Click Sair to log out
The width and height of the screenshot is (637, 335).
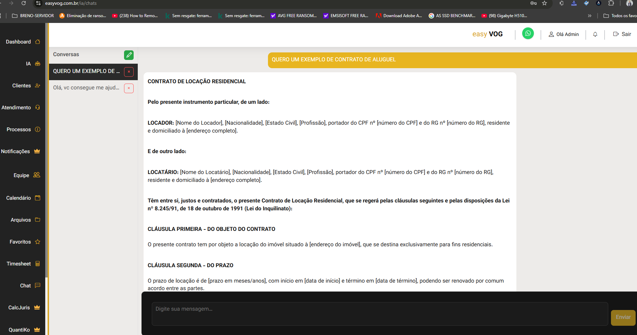tap(622, 34)
